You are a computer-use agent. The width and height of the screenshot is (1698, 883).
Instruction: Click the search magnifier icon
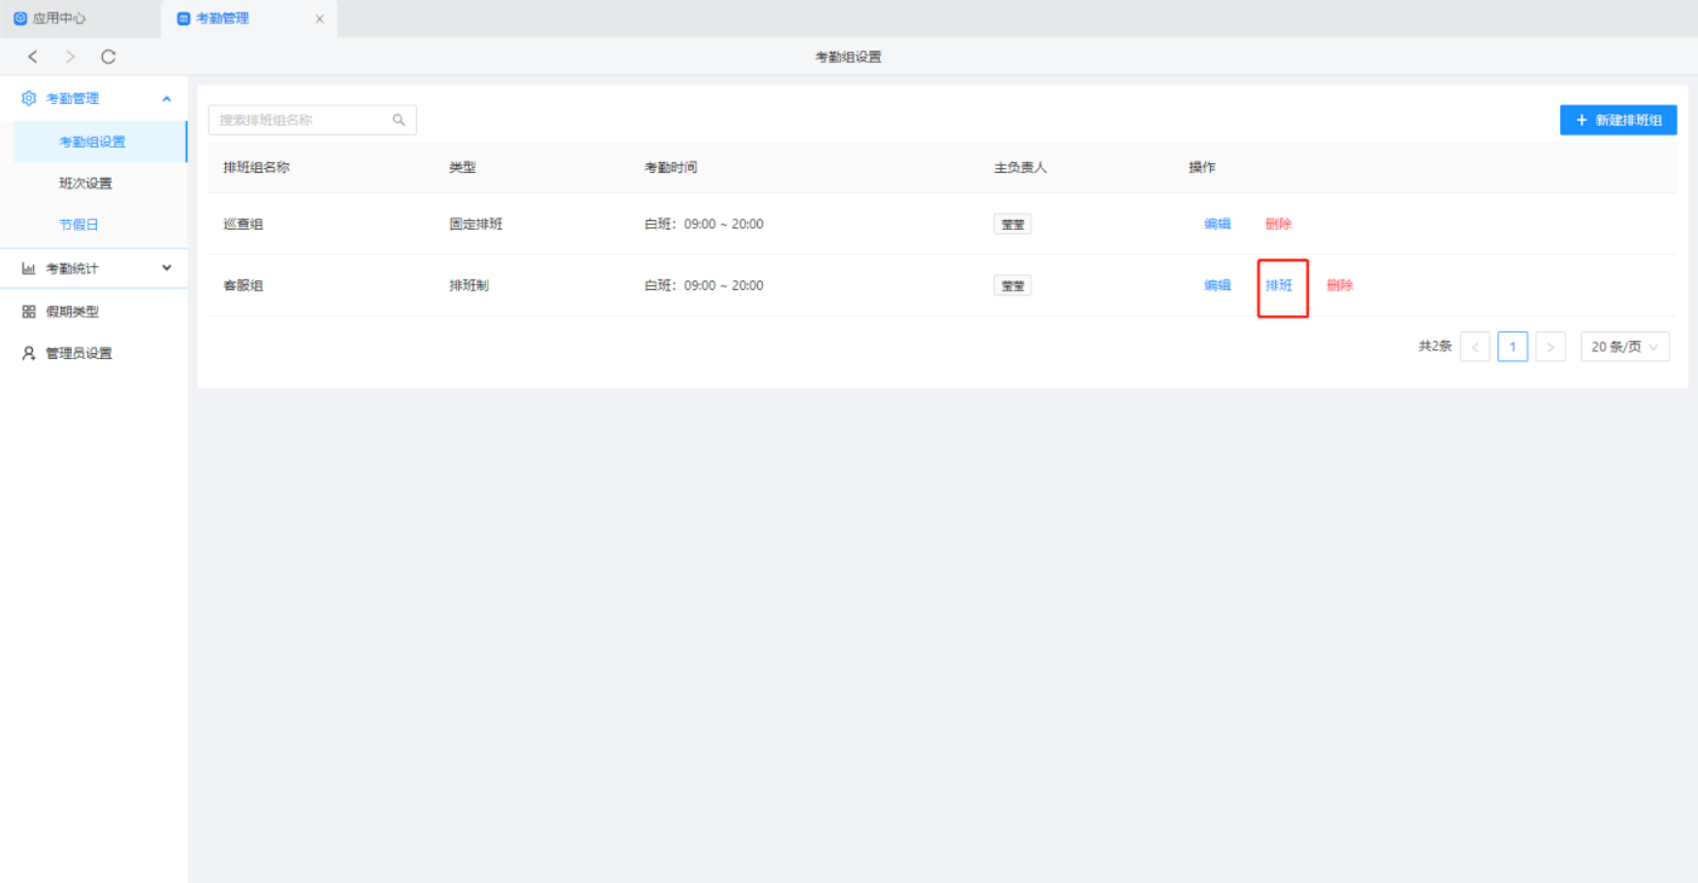point(399,120)
